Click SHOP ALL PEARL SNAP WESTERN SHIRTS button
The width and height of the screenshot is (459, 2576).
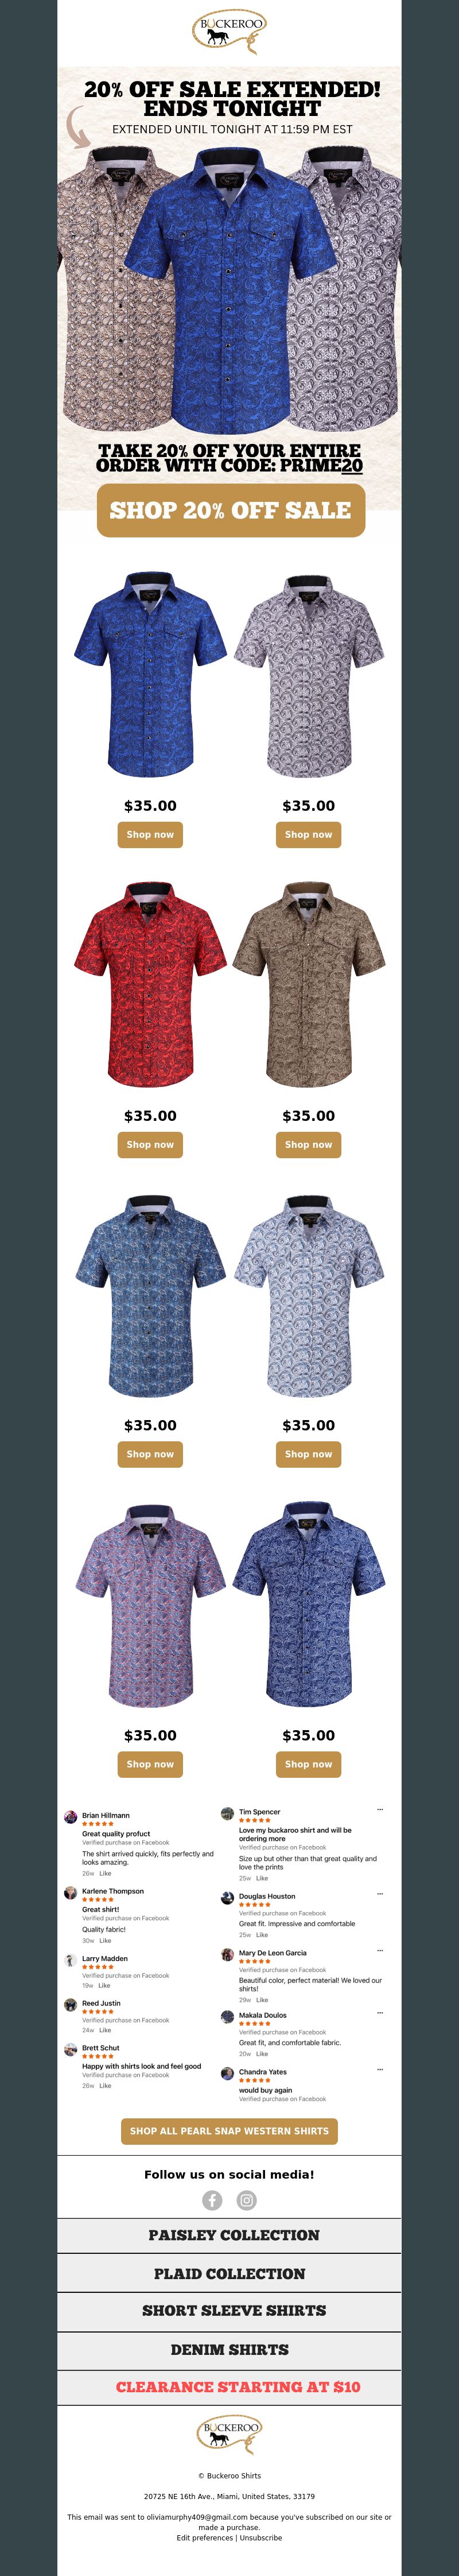(x=229, y=2131)
